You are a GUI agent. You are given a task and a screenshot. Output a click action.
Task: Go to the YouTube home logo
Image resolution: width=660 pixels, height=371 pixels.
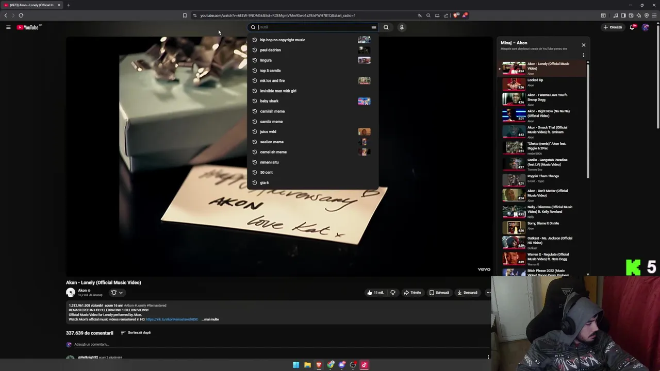(x=28, y=27)
